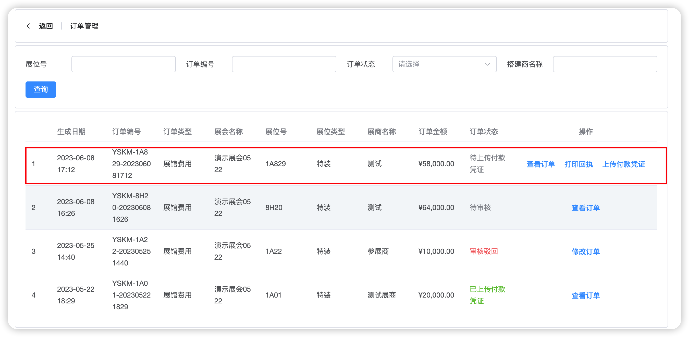Select the 已上传付款凭证 status text
689x337 pixels.
point(487,295)
